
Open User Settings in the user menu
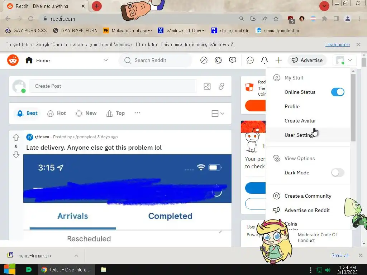[299, 135]
